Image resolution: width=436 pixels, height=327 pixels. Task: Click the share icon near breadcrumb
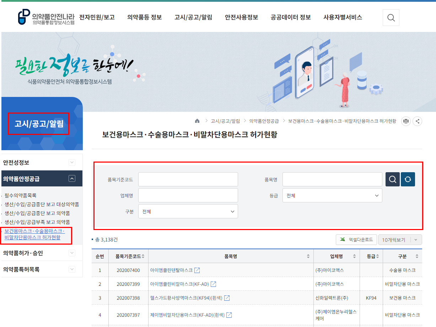click(x=418, y=121)
